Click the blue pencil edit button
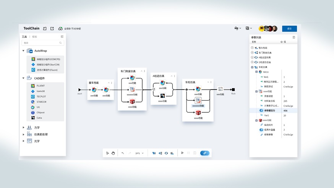334x188 pixels. (205, 153)
